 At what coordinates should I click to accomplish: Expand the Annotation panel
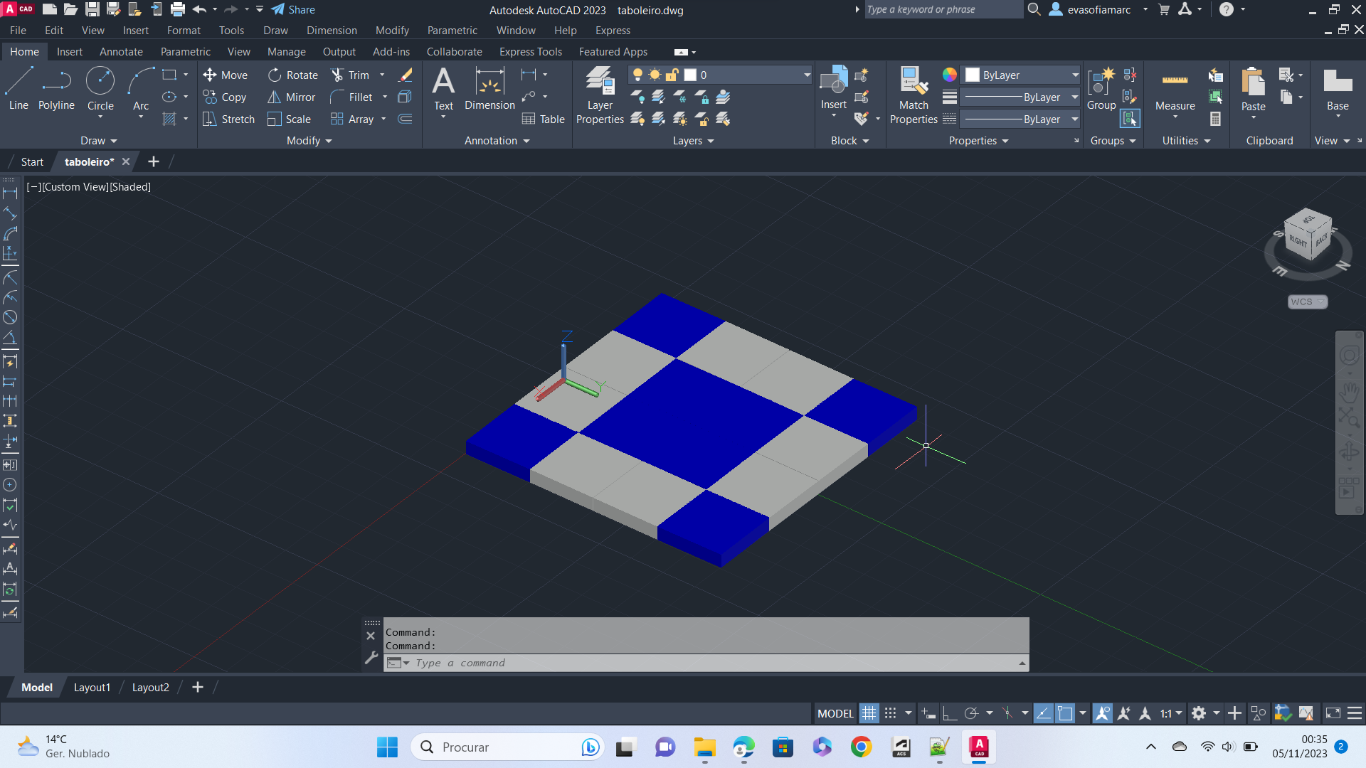[x=497, y=141]
